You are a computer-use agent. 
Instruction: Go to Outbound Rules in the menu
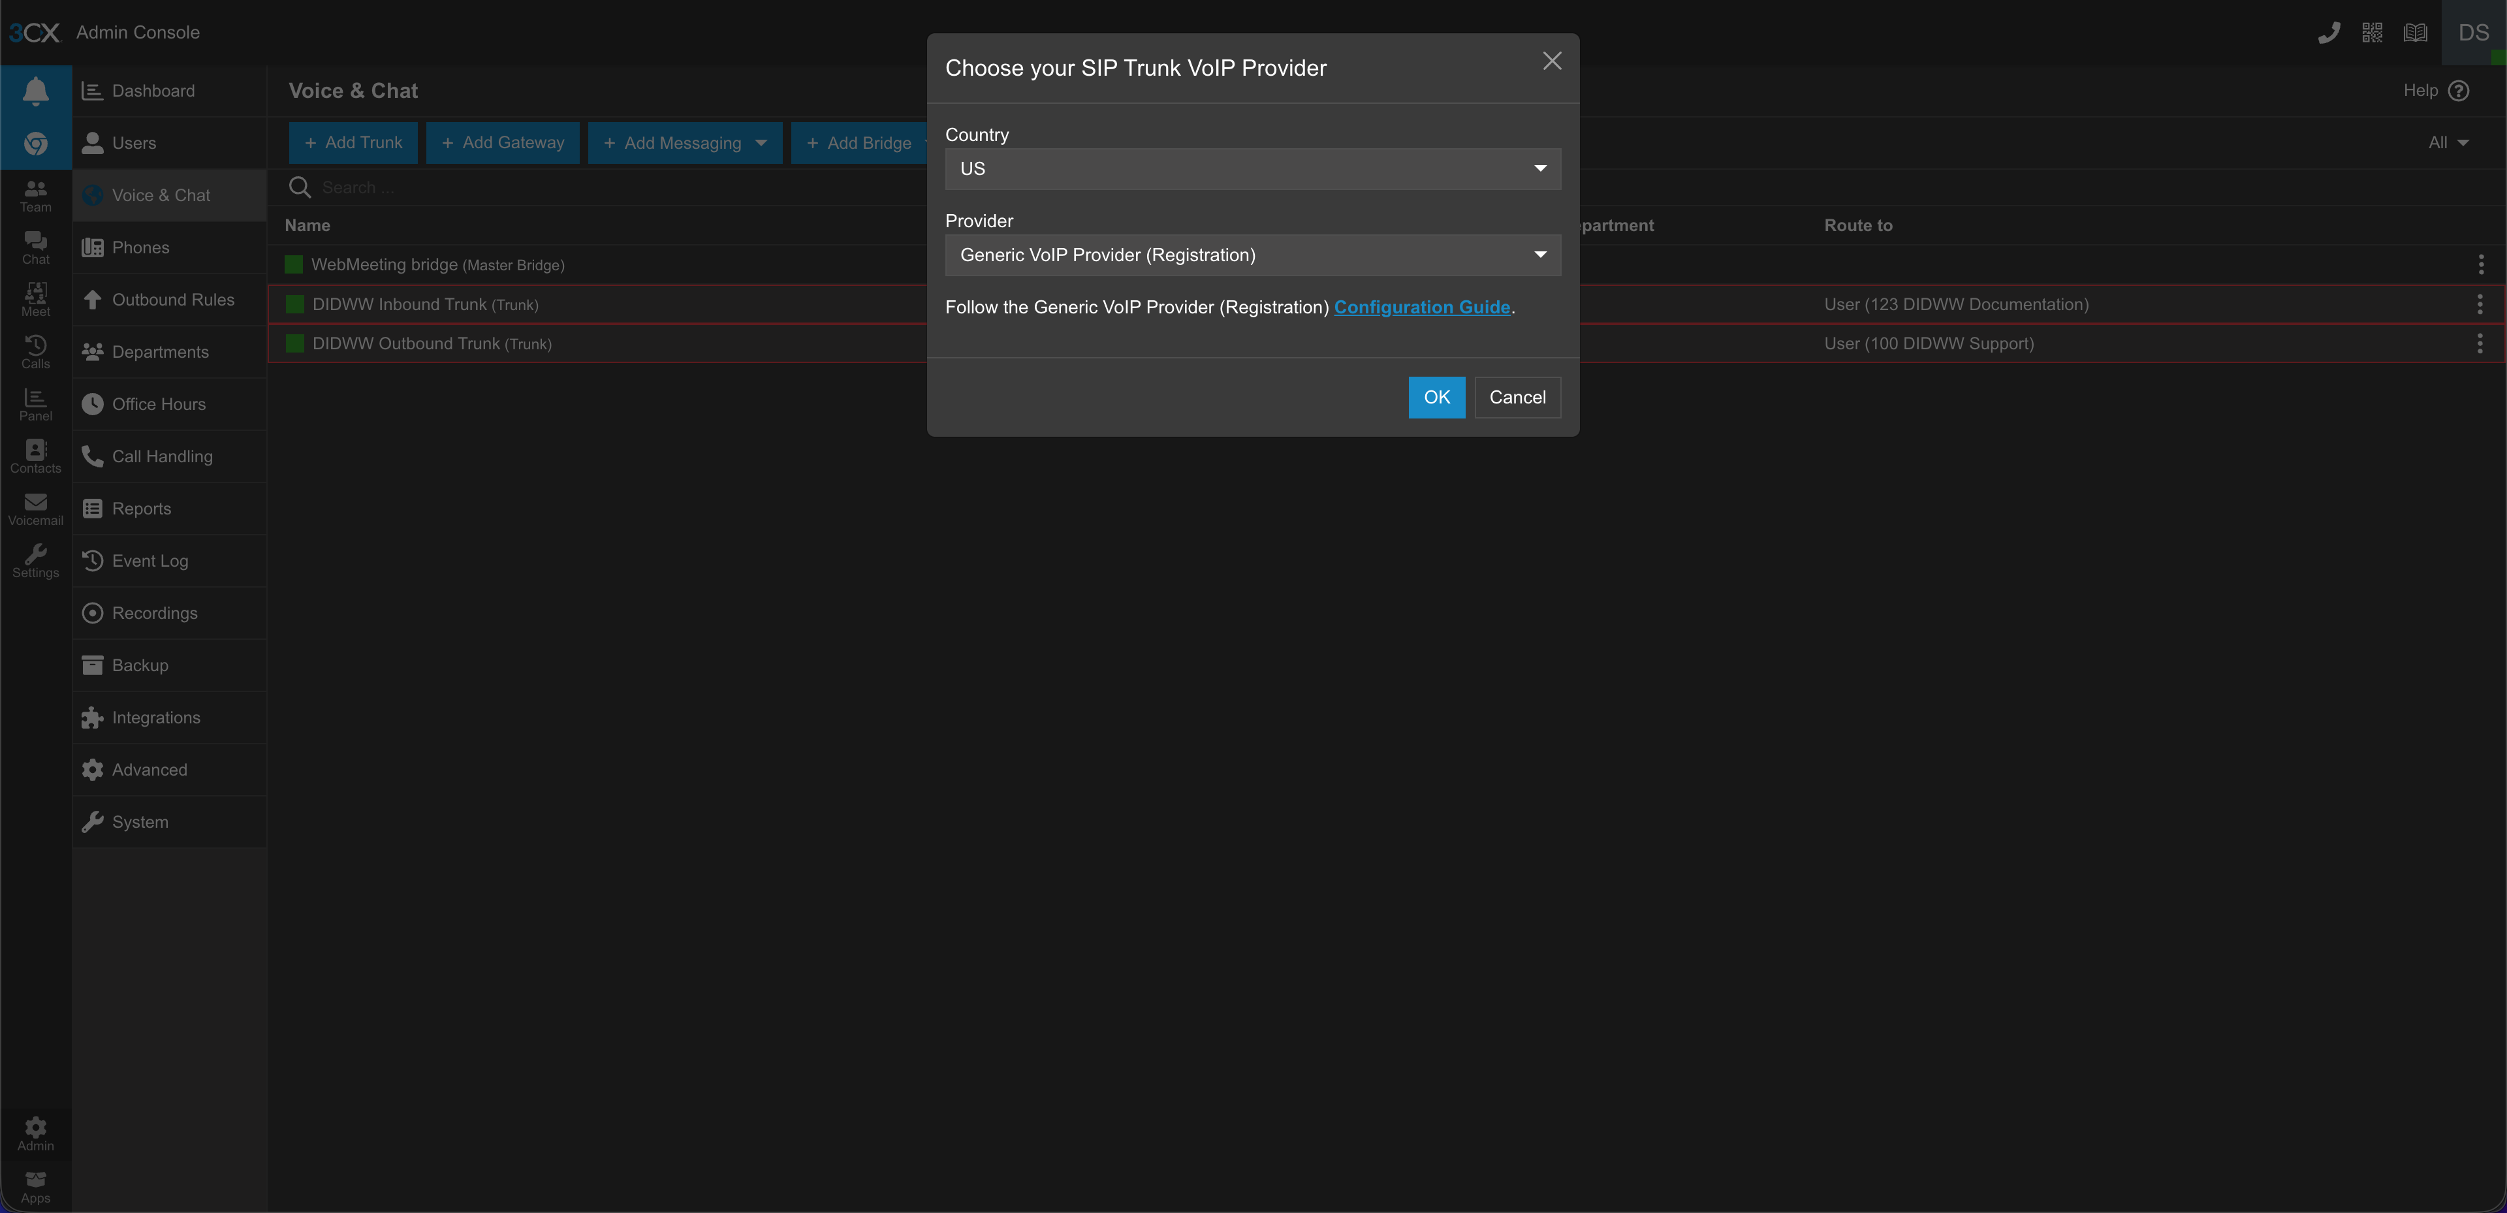tap(172, 300)
